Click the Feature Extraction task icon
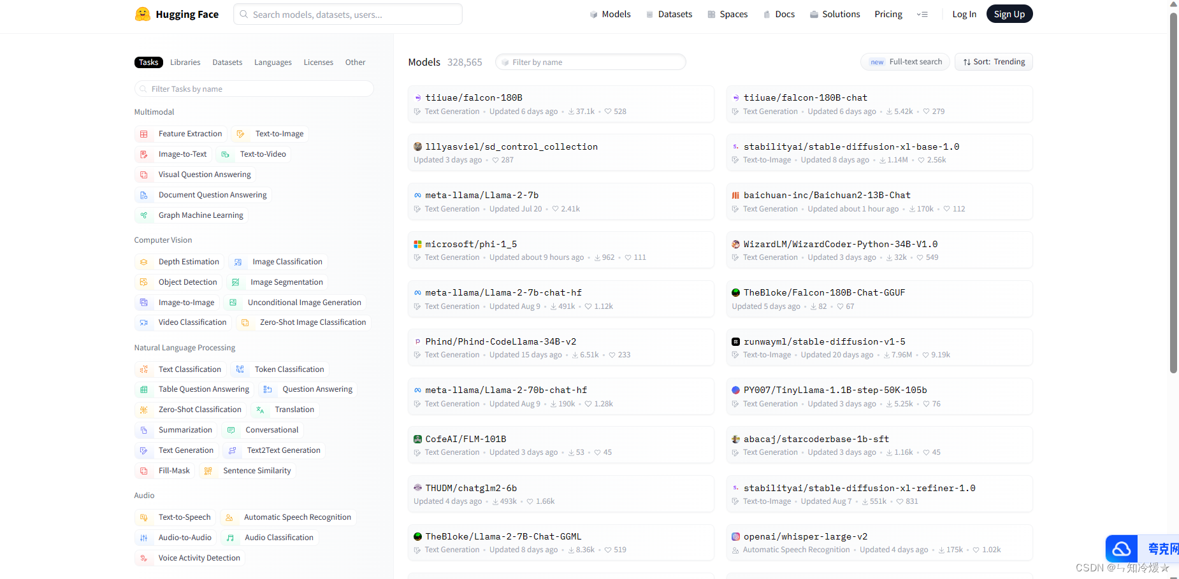The height and width of the screenshot is (579, 1179). (x=144, y=134)
